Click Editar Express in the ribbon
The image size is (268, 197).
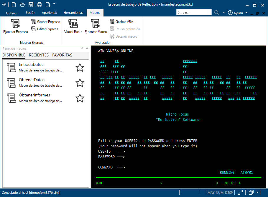pos(45,29)
